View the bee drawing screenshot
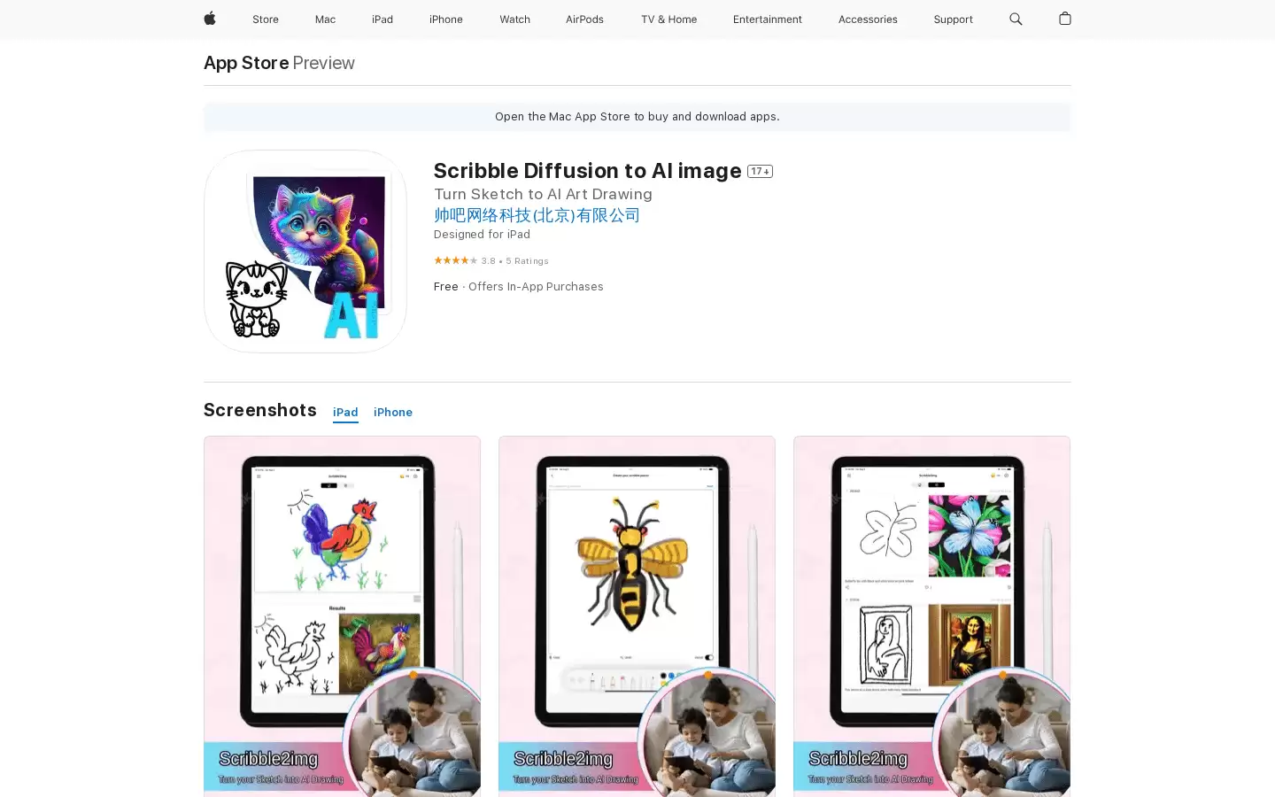 637,616
